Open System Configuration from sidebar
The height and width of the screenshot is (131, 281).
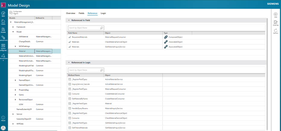3,46
